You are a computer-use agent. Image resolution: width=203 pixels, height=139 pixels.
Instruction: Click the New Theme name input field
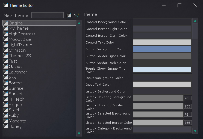coord(48,15)
